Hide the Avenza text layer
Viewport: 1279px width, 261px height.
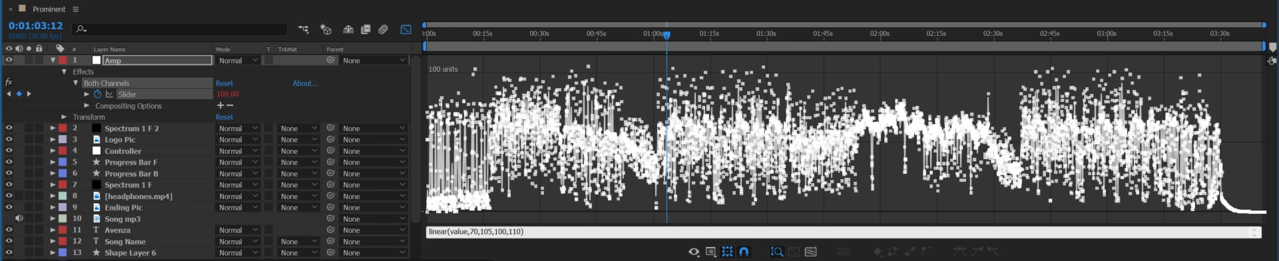click(x=9, y=230)
